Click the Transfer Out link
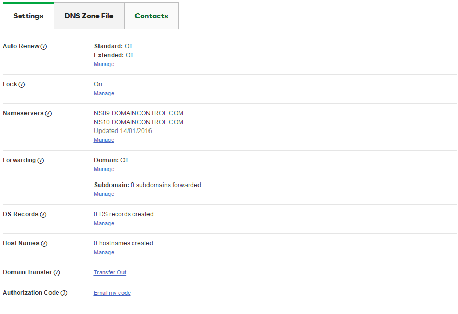The width and height of the screenshot is (458, 314). click(x=110, y=272)
